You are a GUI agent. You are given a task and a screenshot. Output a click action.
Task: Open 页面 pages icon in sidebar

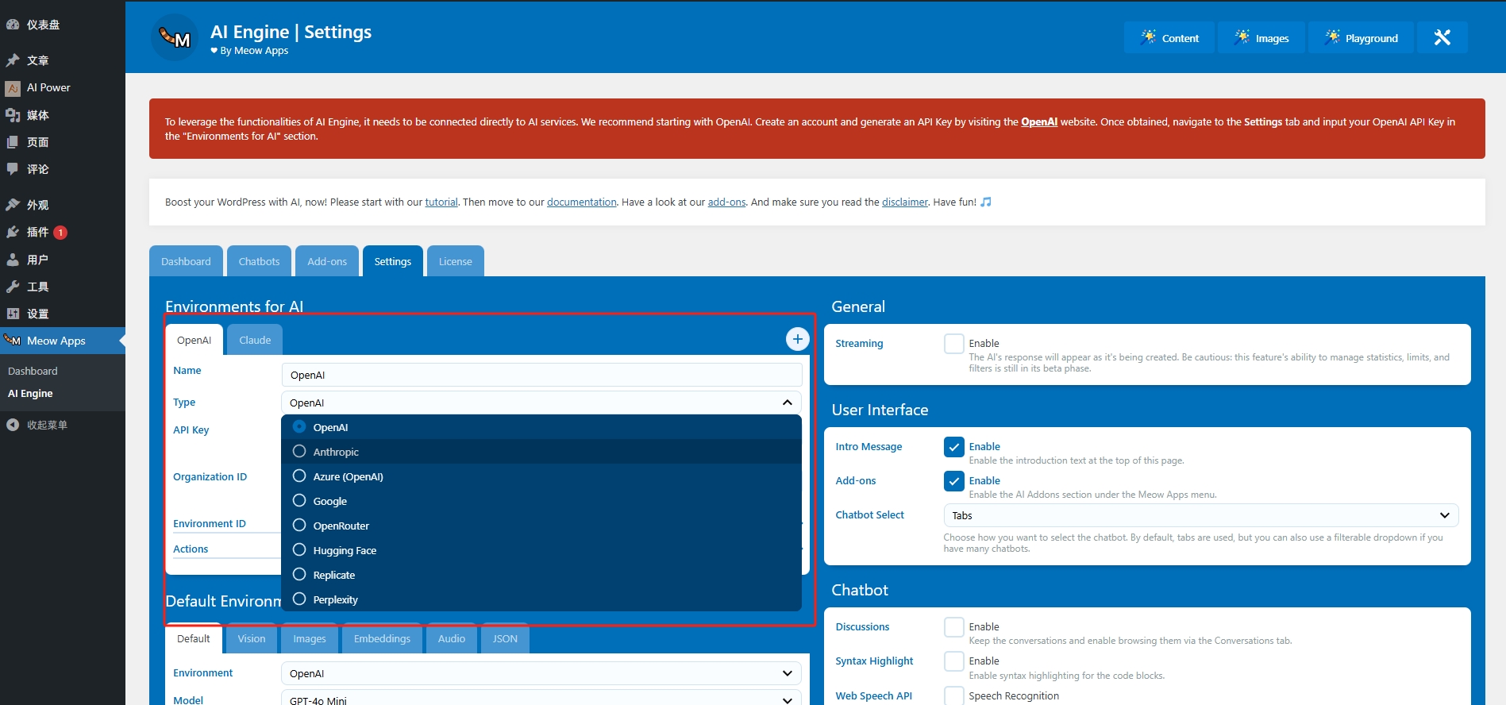13,142
